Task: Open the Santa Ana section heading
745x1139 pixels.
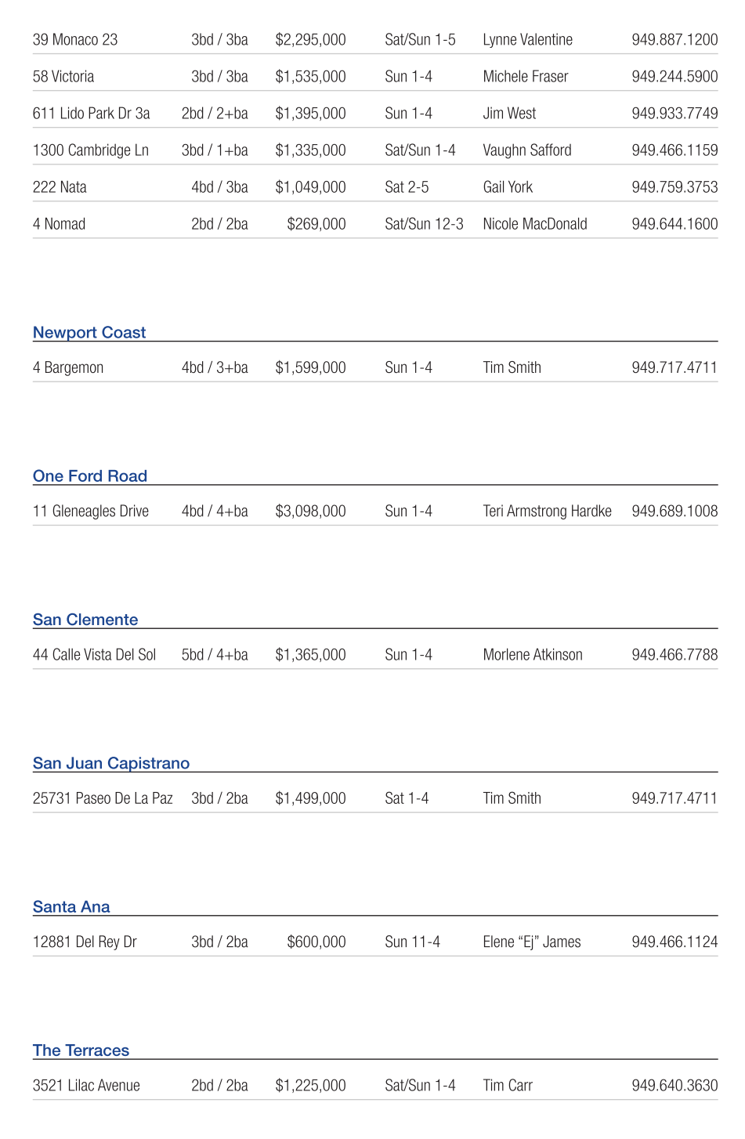Action: point(71,907)
